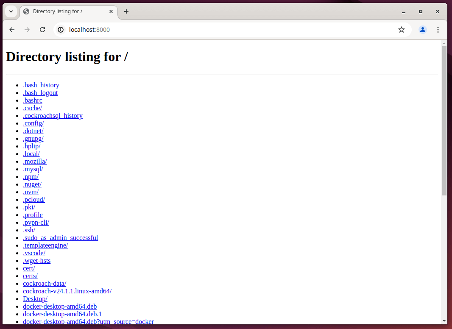Reload the localhost page
Image resolution: width=452 pixels, height=329 pixels.
coord(42,30)
